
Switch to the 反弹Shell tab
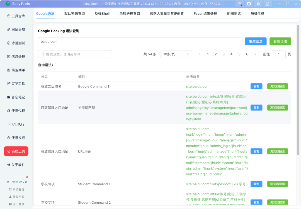tap(102, 14)
